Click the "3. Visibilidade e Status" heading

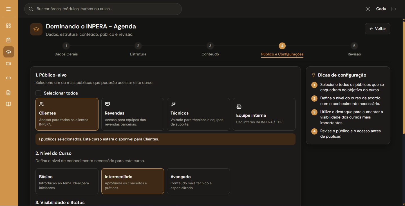tap(60, 203)
